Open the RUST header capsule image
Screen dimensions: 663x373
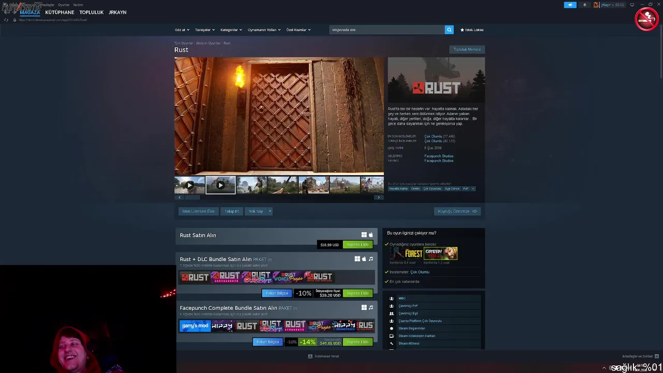[437, 80]
